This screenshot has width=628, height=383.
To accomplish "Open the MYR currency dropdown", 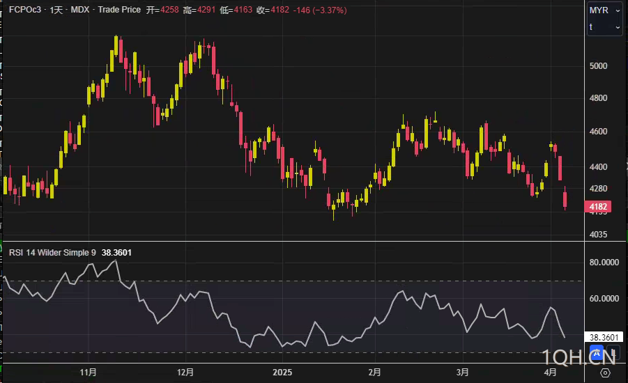I will pos(605,10).
